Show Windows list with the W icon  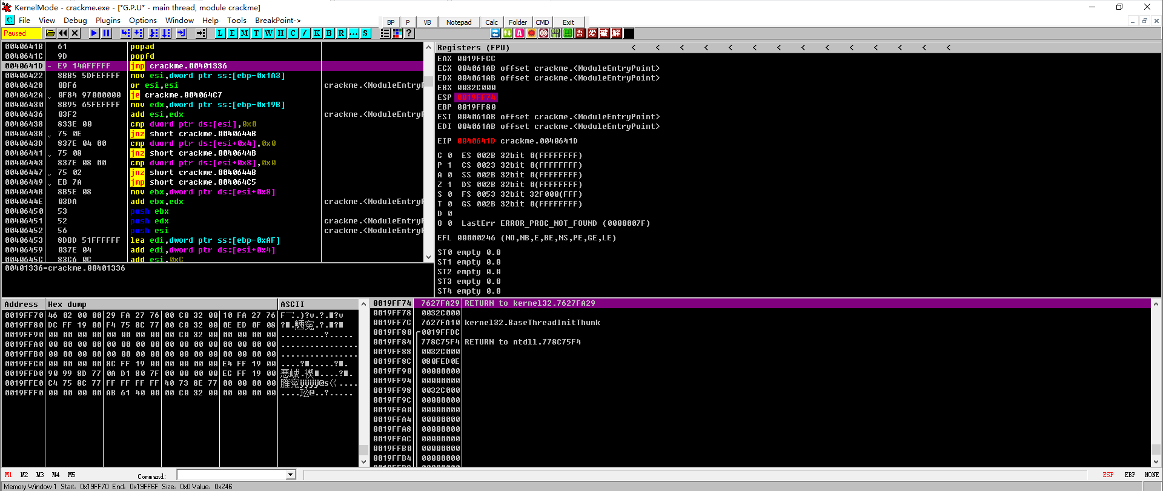[x=269, y=33]
